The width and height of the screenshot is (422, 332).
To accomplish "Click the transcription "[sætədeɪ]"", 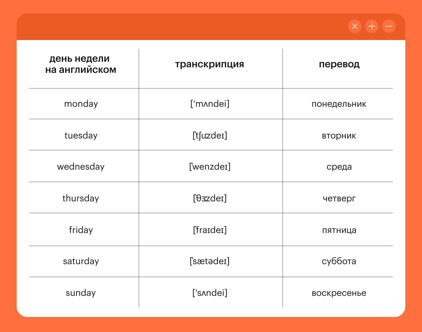I will point(210,261).
